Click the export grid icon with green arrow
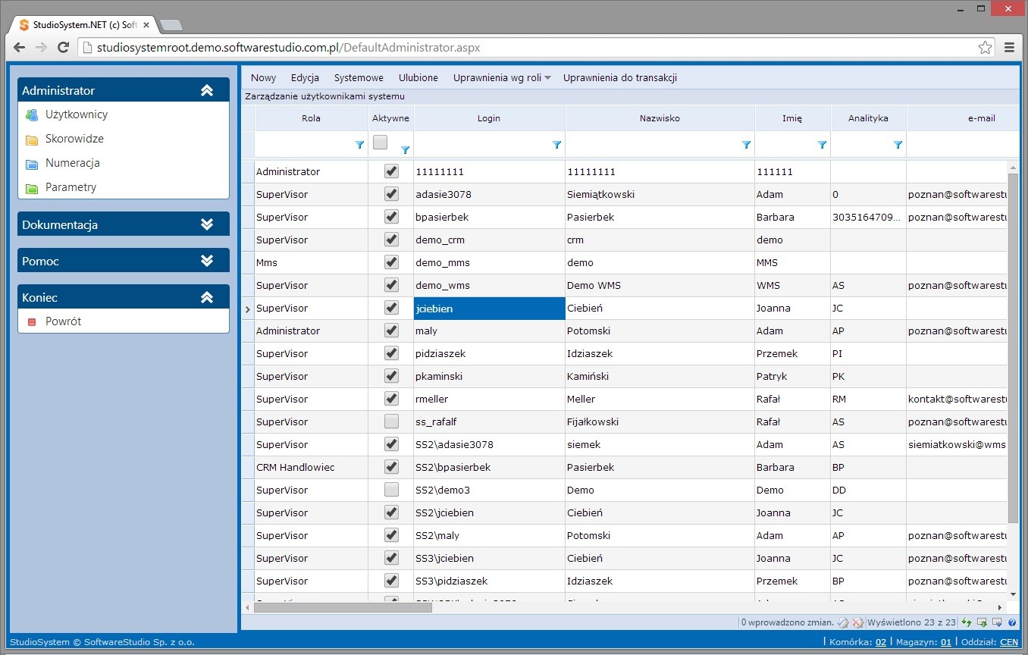 [x=982, y=622]
